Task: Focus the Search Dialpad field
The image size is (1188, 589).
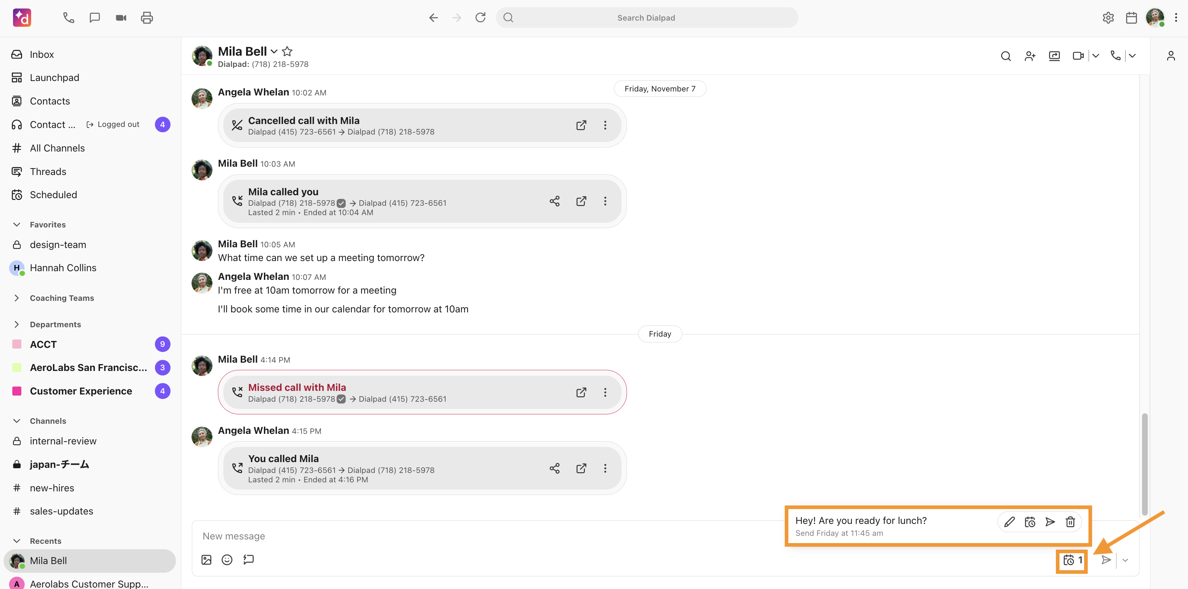Action: click(646, 17)
